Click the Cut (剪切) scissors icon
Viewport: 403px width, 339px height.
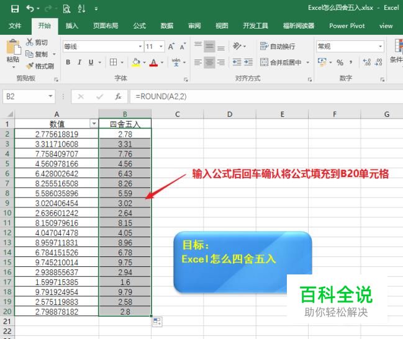pyautogui.click(x=30, y=42)
